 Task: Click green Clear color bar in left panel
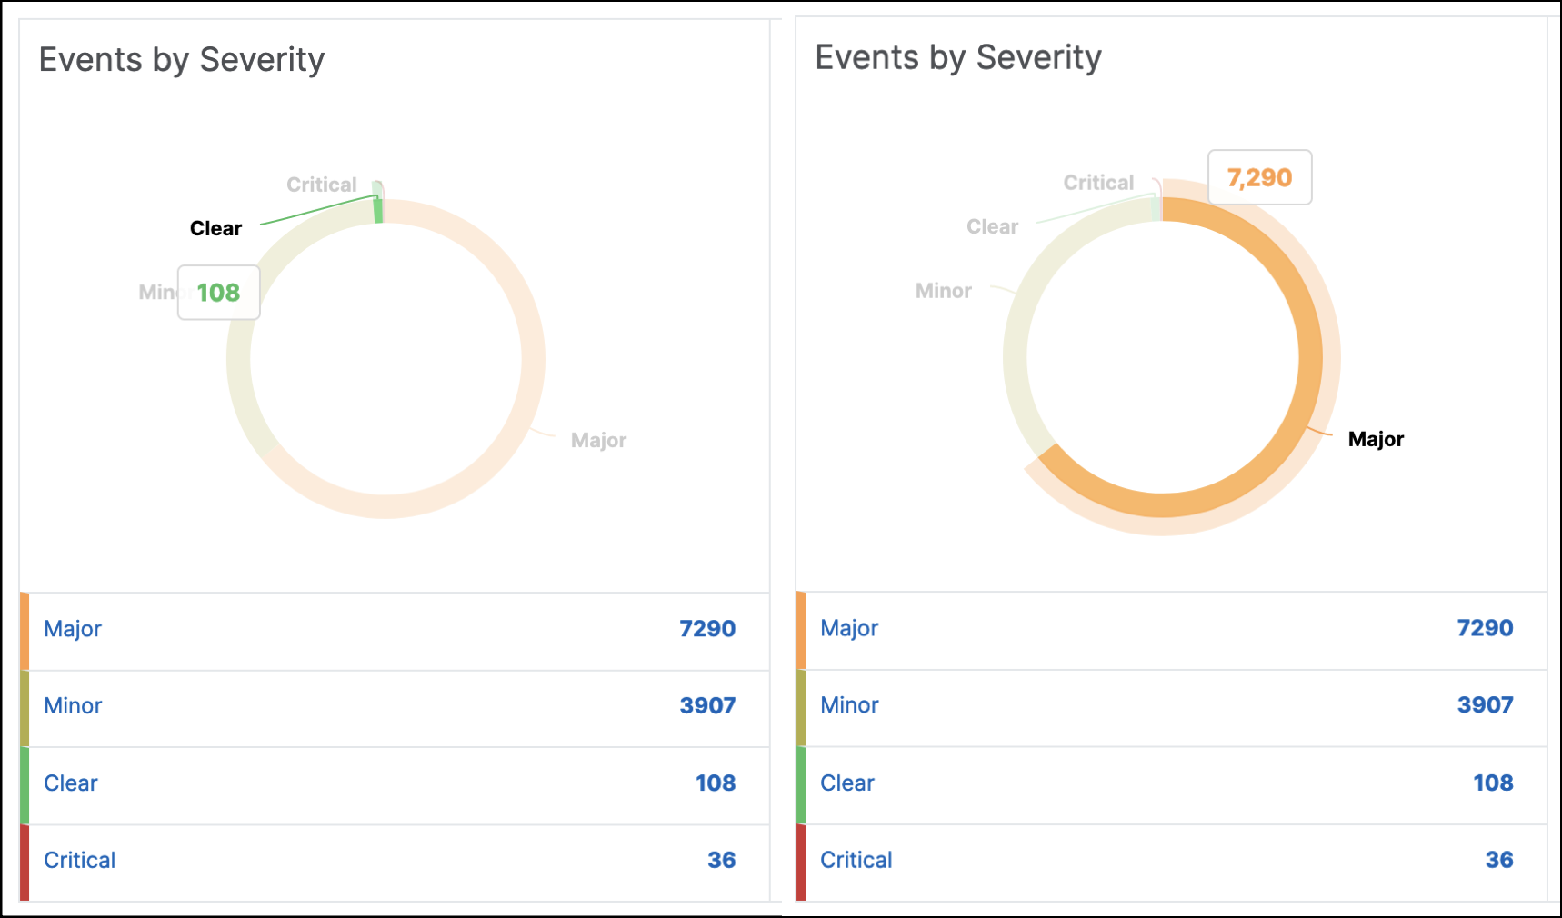25,786
